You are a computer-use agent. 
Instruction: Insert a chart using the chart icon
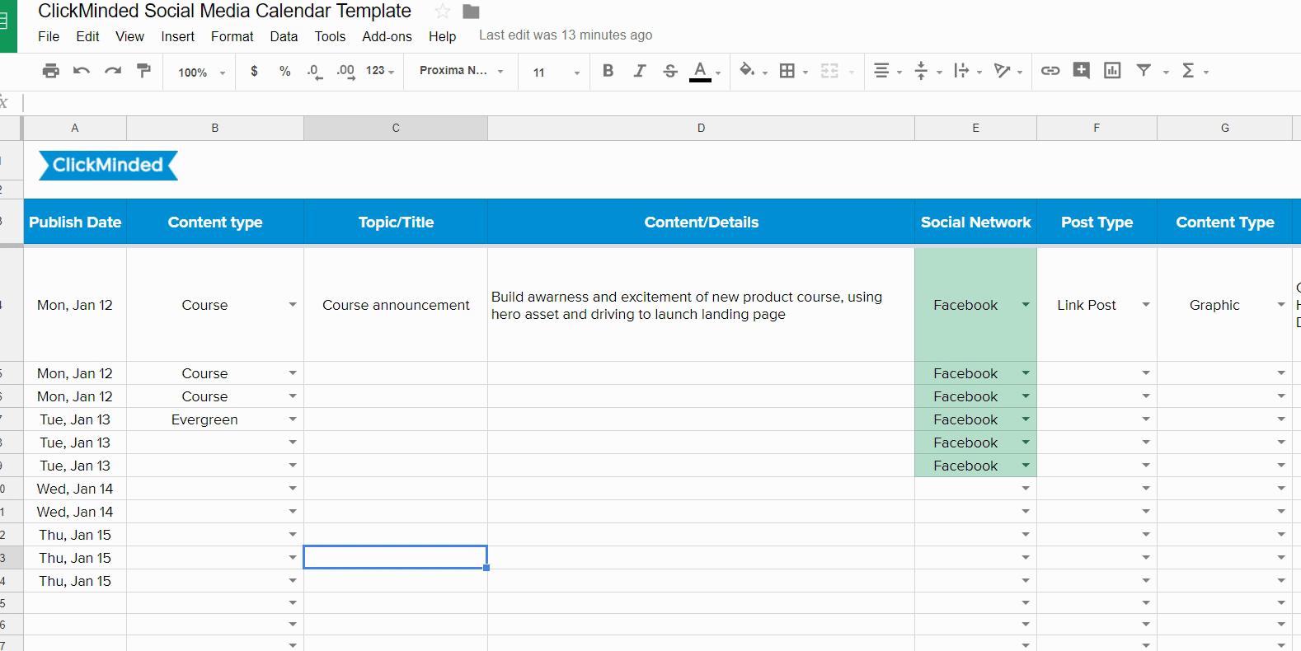[1112, 71]
